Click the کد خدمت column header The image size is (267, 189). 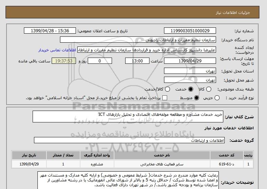pyautogui.click(x=227, y=155)
